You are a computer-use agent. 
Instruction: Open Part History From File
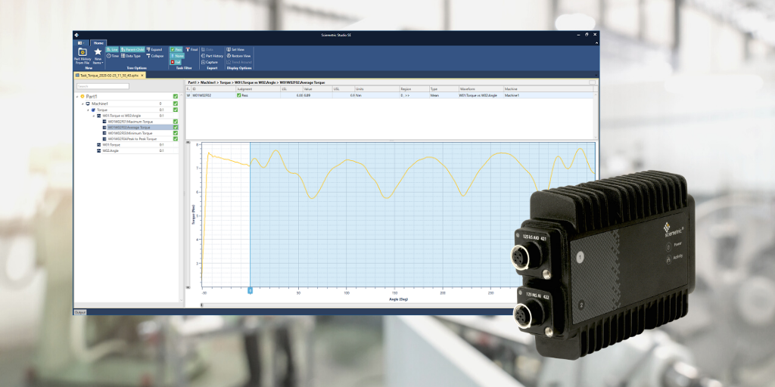(x=82, y=54)
